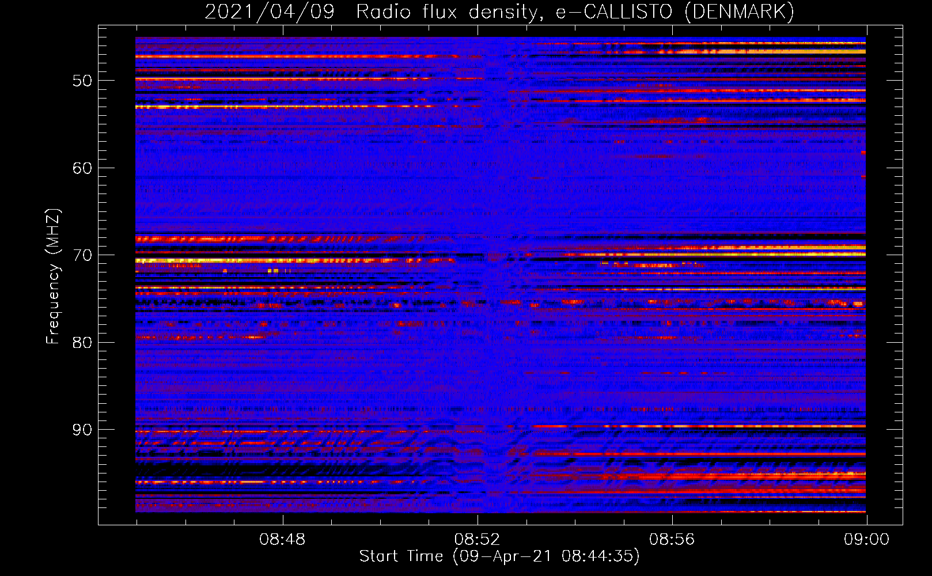The image size is (932, 576).
Task: Click the 80 frequency tick label
Action: tap(82, 343)
